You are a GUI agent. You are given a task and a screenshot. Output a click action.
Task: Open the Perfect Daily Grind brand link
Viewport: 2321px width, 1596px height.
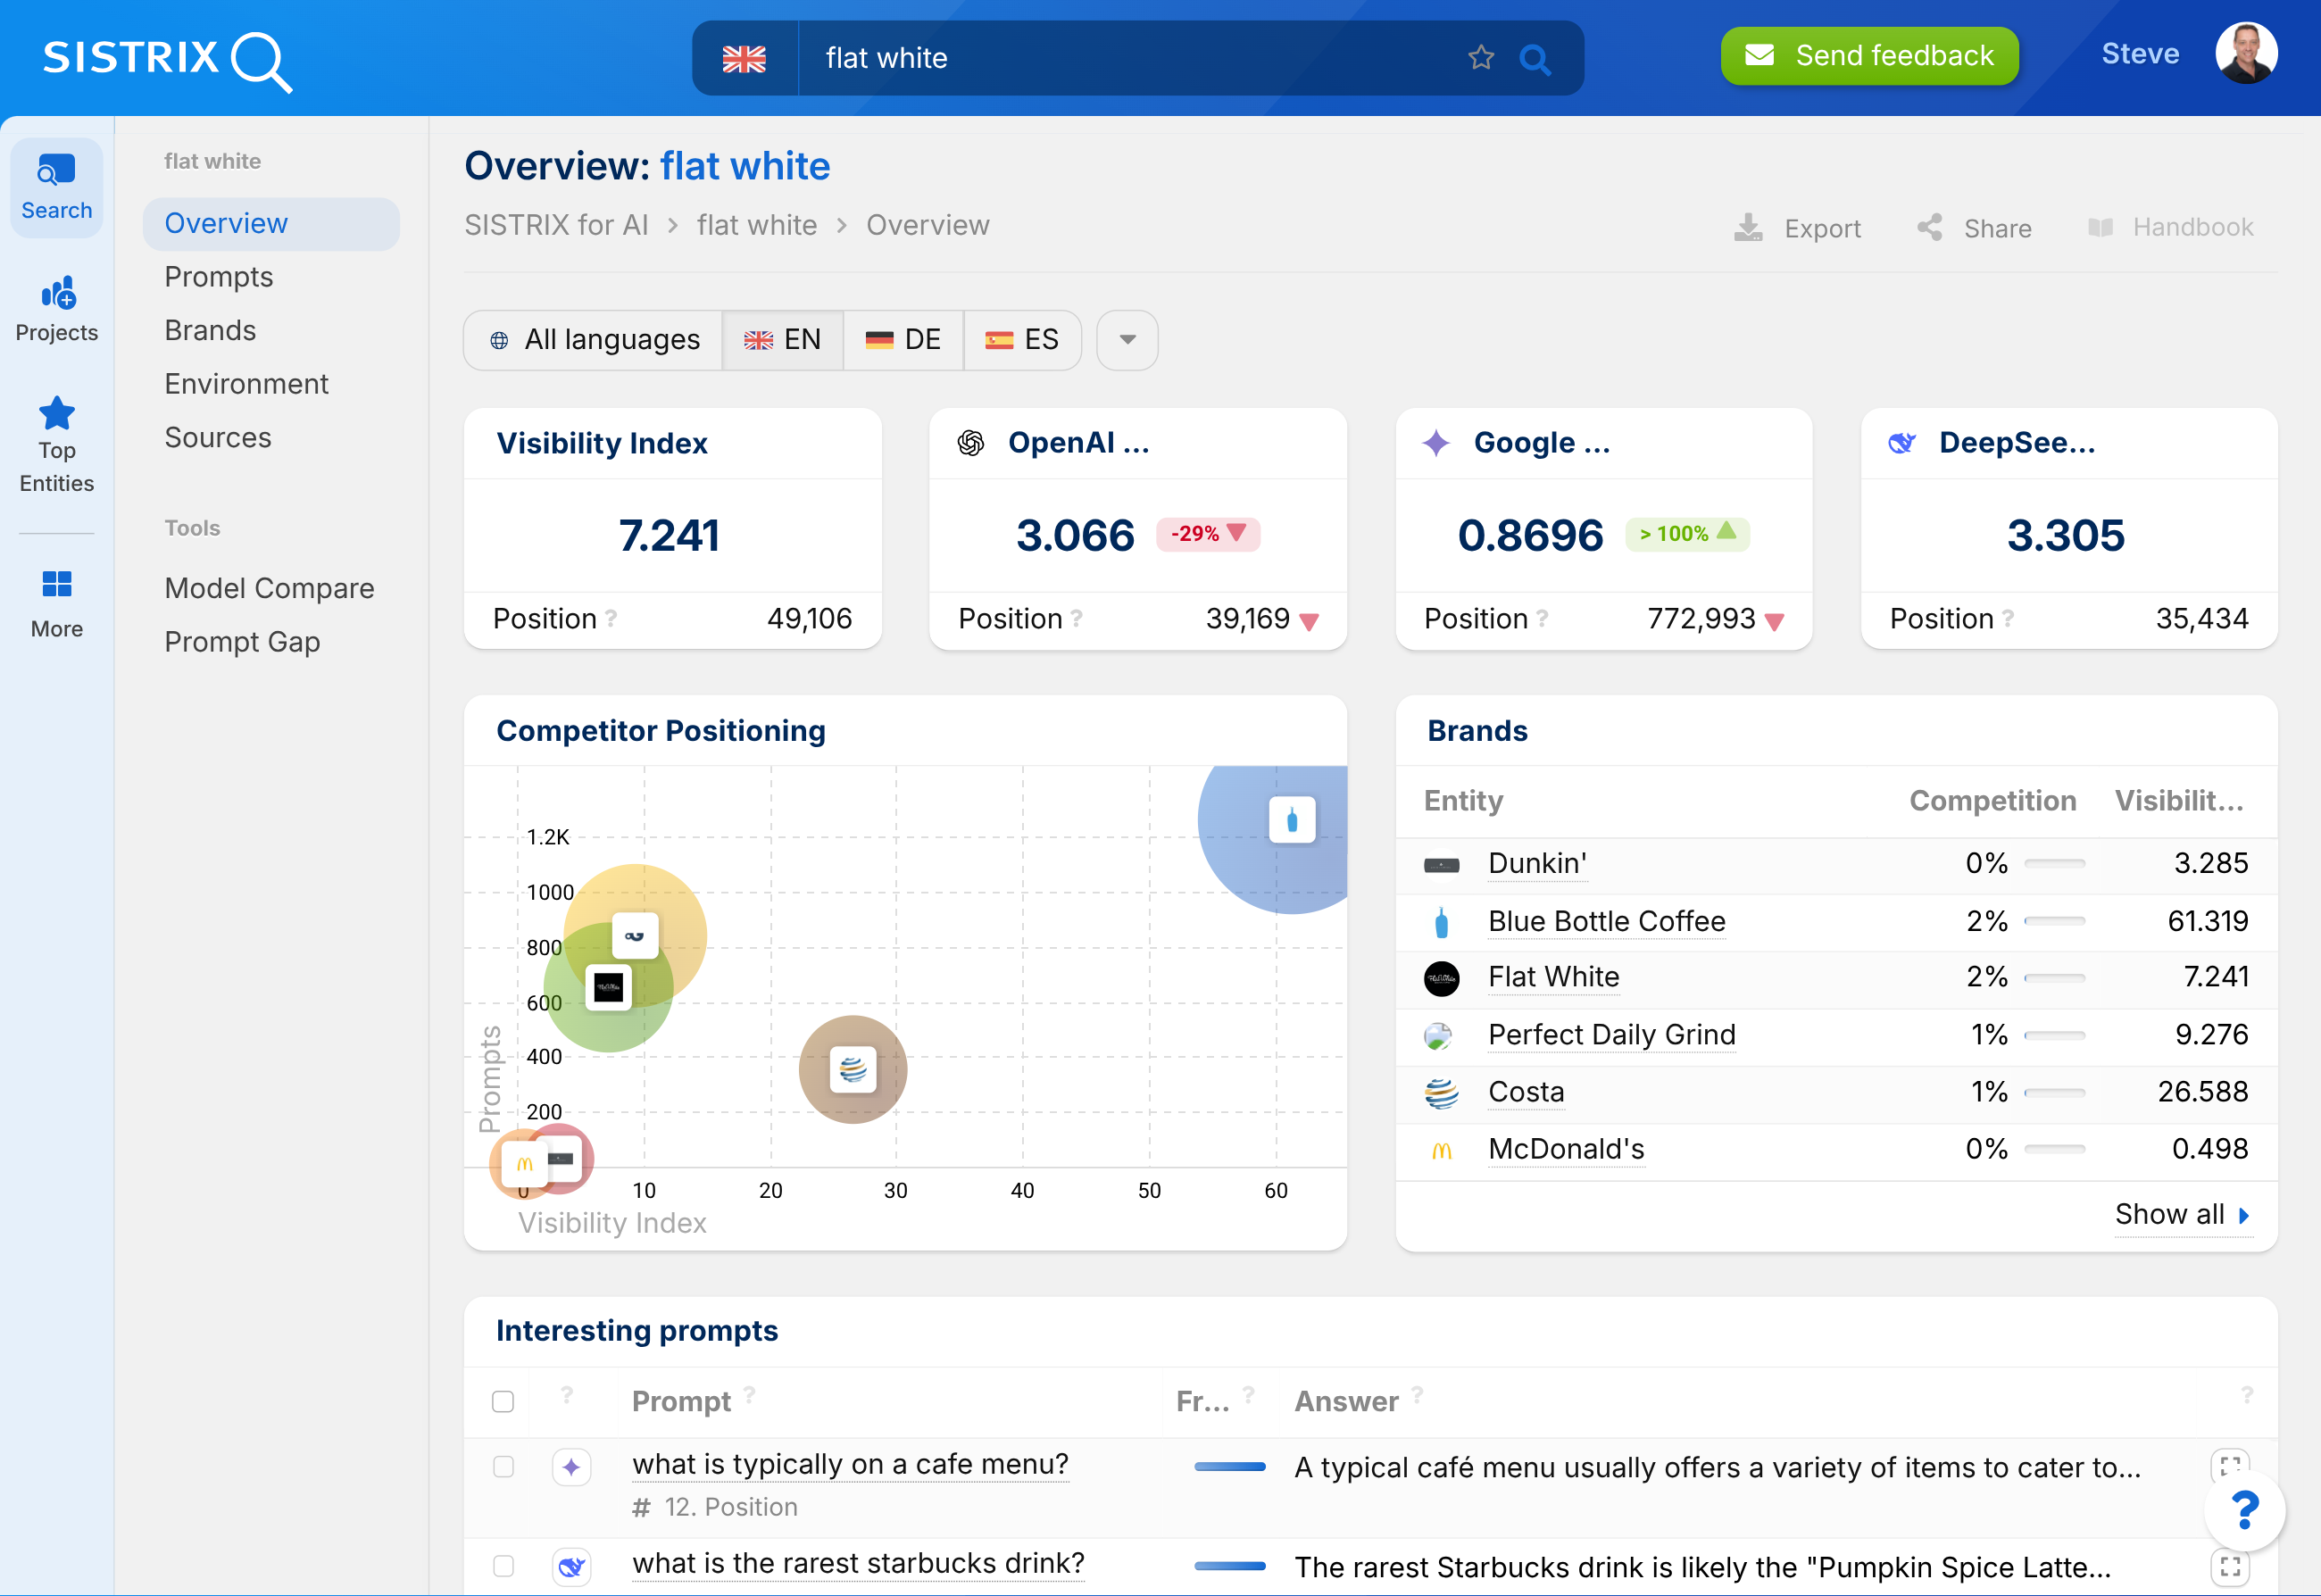[x=1612, y=1035]
